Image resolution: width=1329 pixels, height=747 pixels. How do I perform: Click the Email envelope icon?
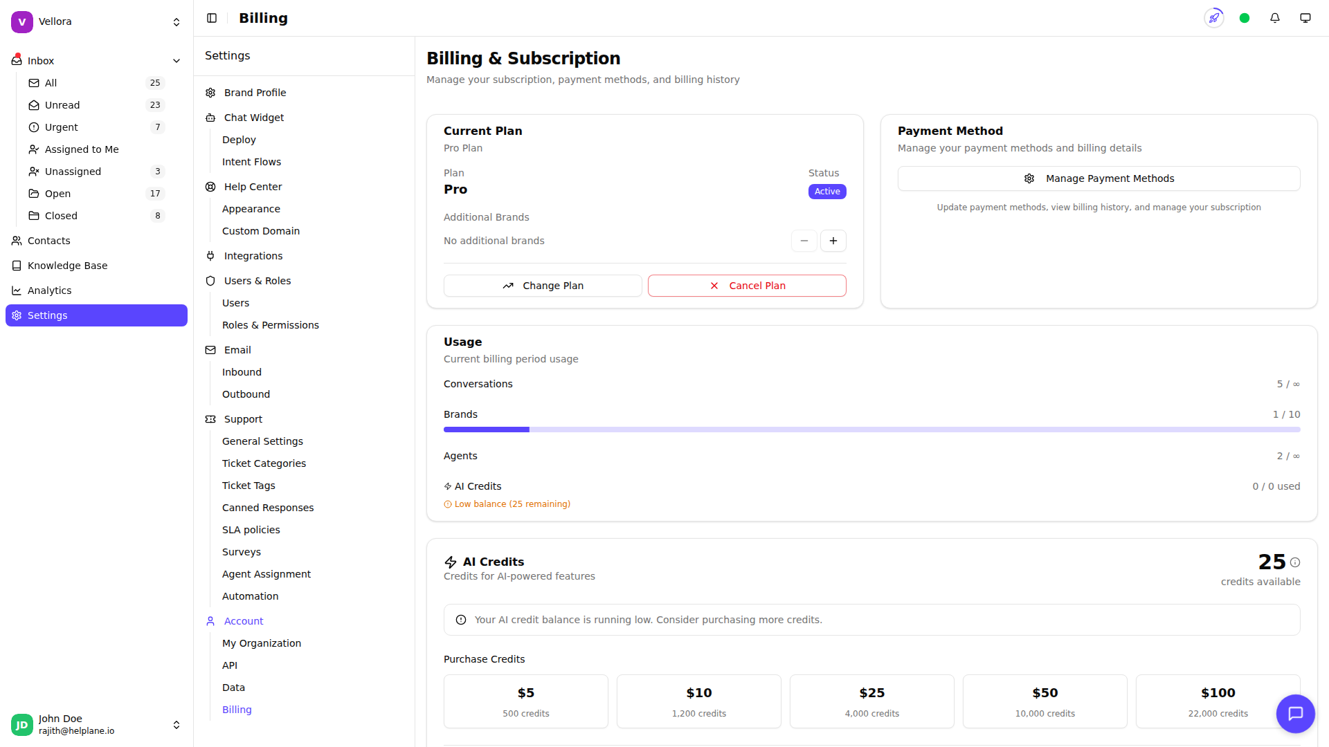(210, 350)
